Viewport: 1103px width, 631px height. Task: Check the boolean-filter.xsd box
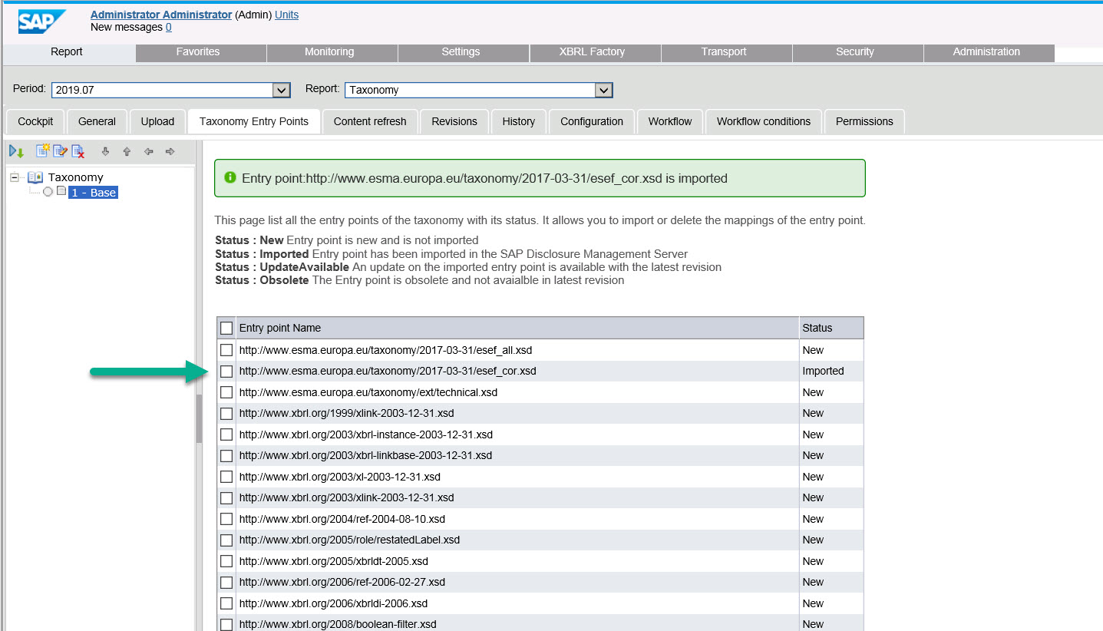[x=226, y=624]
